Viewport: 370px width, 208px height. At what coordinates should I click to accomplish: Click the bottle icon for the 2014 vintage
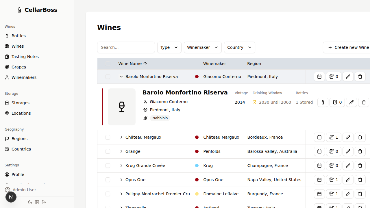[x=323, y=102]
